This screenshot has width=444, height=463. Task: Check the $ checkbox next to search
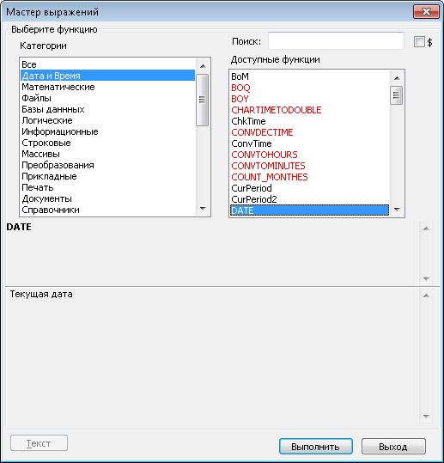pyautogui.click(x=419, y=41)
